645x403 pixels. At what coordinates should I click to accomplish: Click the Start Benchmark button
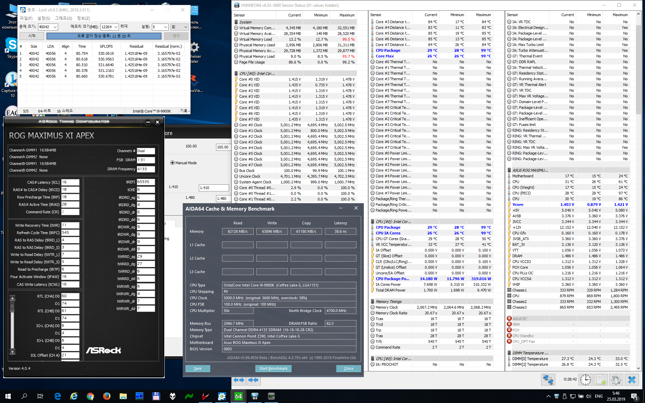point(273,368)
